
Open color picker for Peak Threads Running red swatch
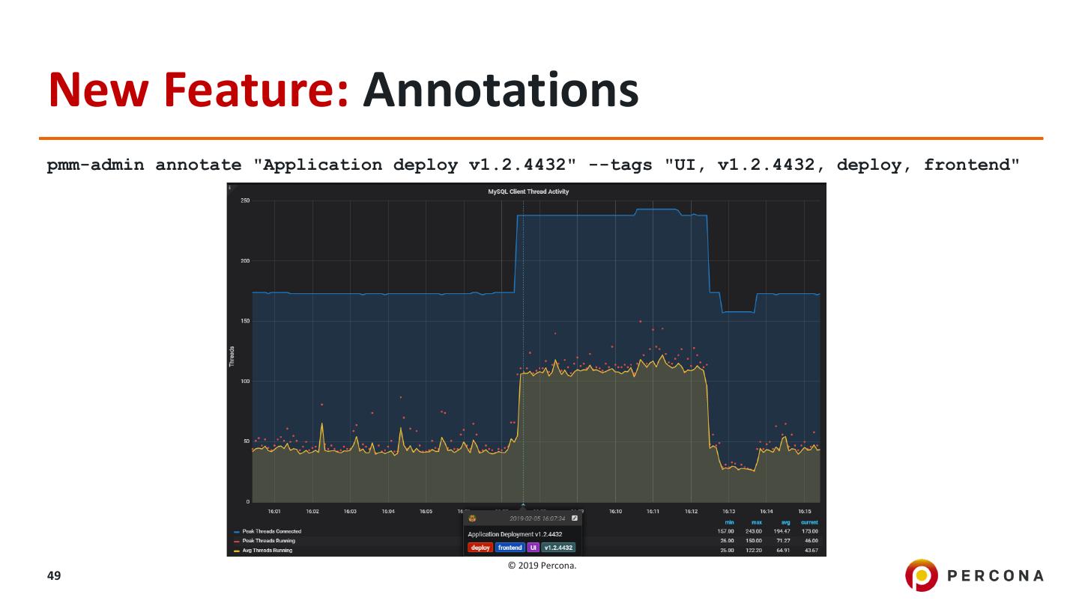click(x=236, y=541)
